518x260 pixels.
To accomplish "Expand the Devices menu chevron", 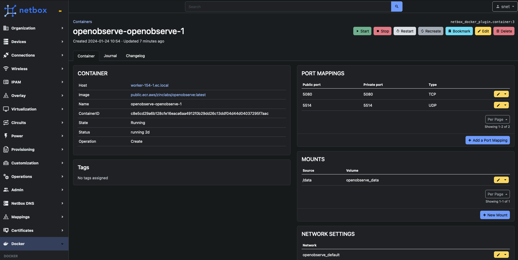I will click(62, 42).
